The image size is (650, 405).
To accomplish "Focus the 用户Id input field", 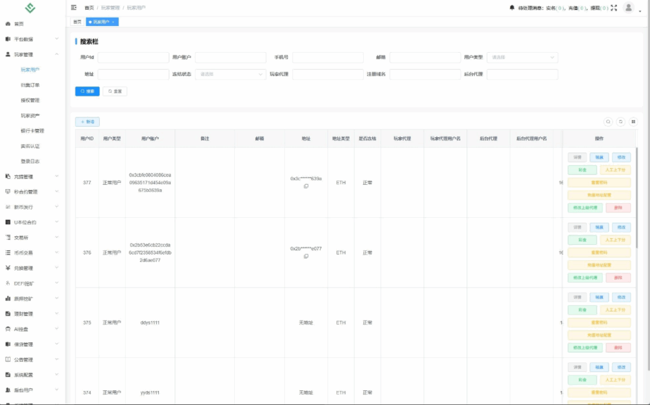I will pos(133,57).
